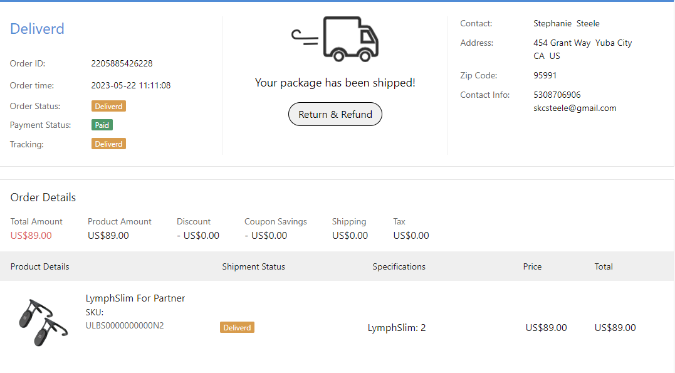Click the Shipment Status column header
The height and width of the screenshot is (373, 675).
tap(254, 266)
